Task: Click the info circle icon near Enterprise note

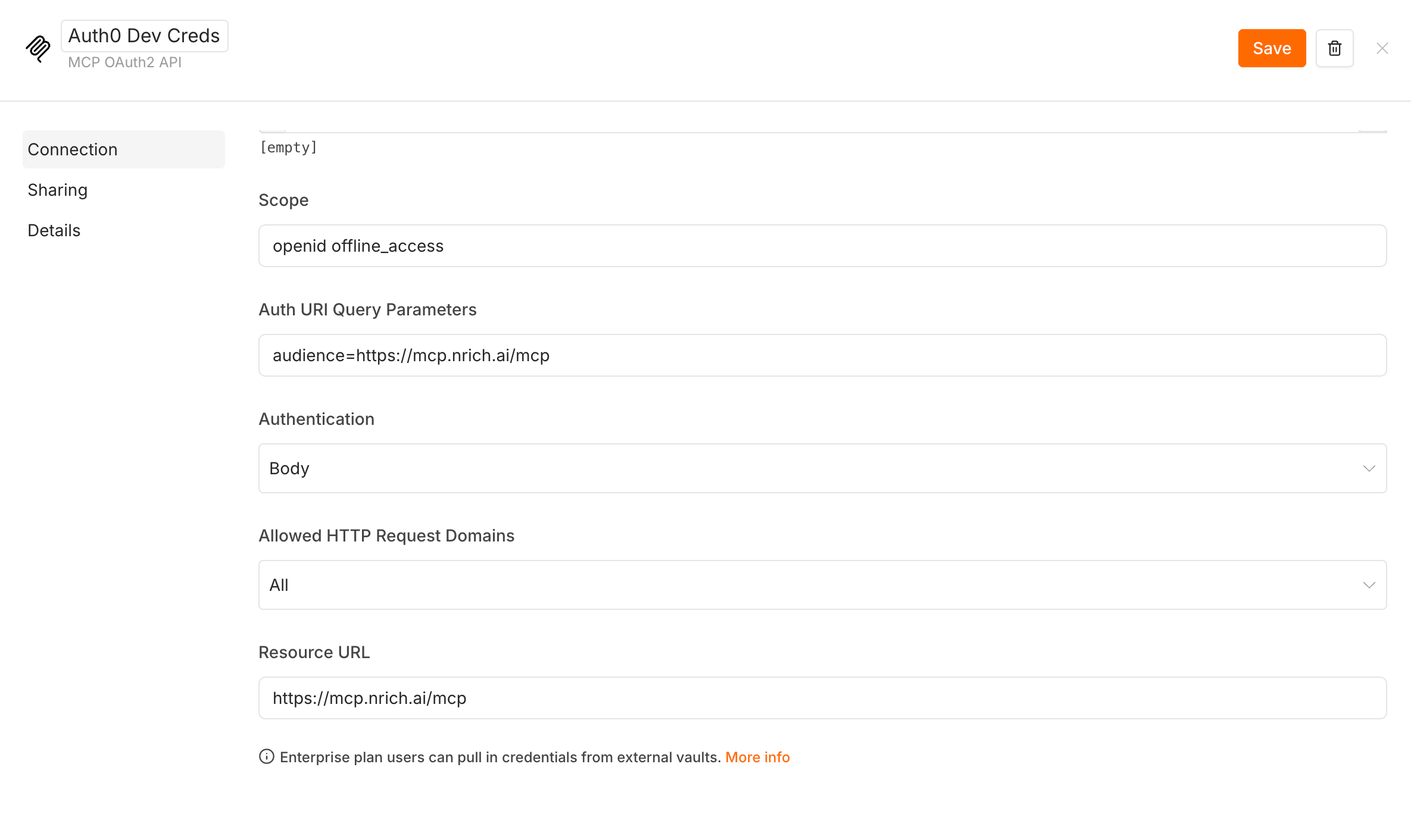Action: tap(266, 757)
